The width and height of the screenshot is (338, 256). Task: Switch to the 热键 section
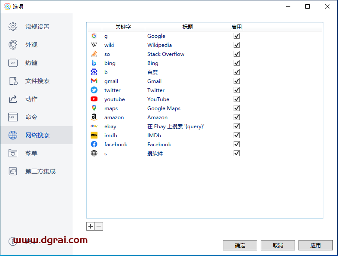coord(31,63)
